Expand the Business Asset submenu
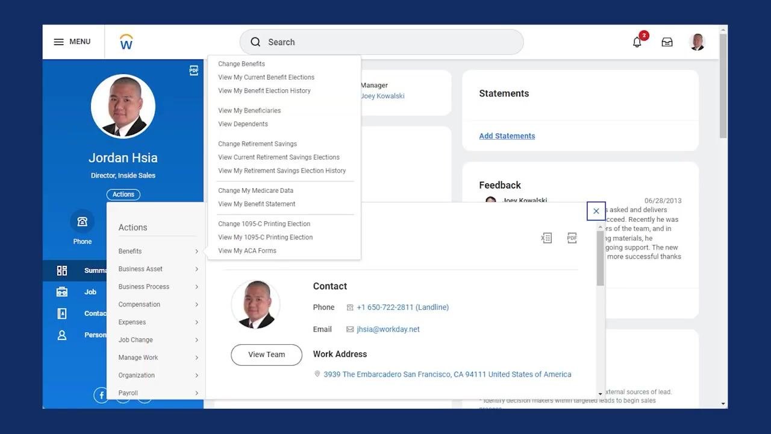 pos(158,269)
